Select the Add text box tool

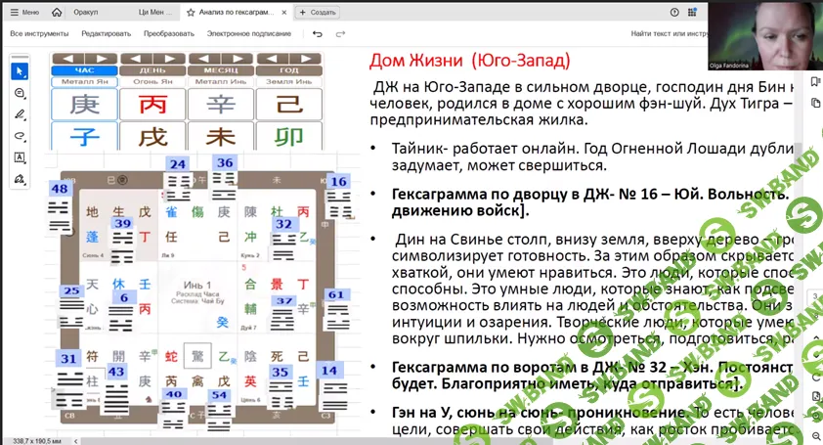tap(20, 157)
